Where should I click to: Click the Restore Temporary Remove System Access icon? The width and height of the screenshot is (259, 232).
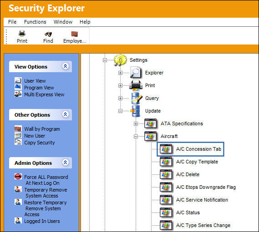(x=18, y=202)
